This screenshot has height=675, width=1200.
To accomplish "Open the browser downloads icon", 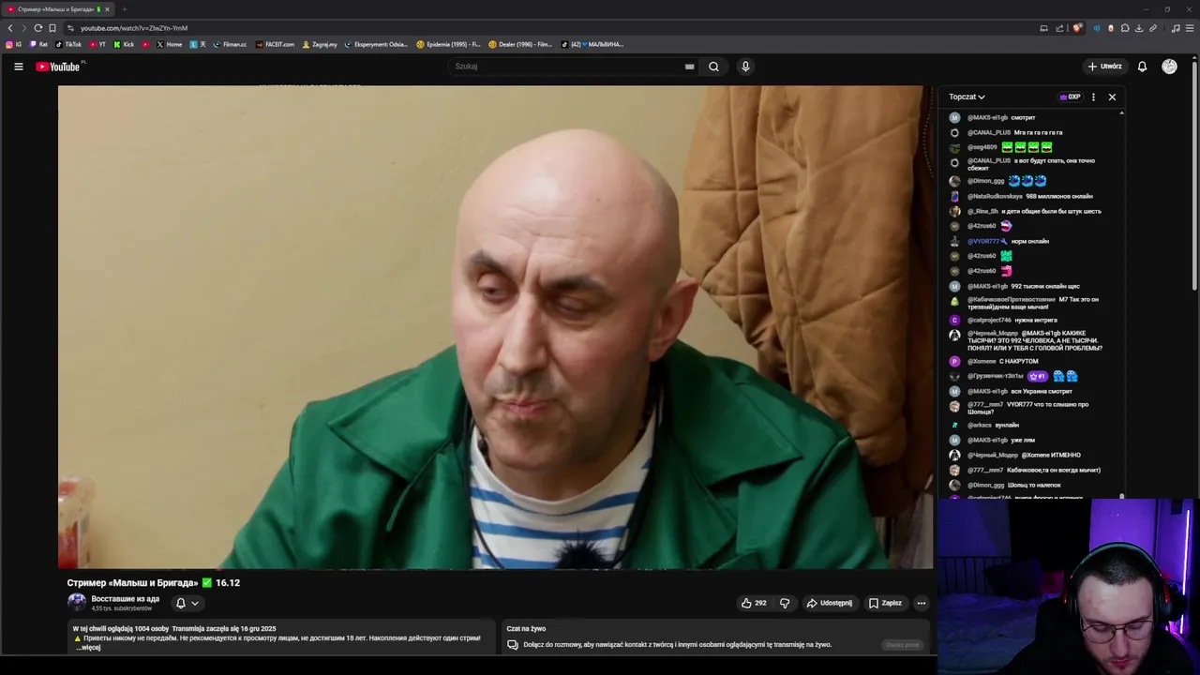I will coord(1139,28).
